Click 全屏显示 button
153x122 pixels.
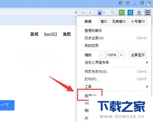[x=138, y=55]
